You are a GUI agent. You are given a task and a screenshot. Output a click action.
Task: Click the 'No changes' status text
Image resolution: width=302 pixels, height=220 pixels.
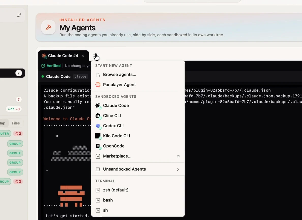(78, 66)
